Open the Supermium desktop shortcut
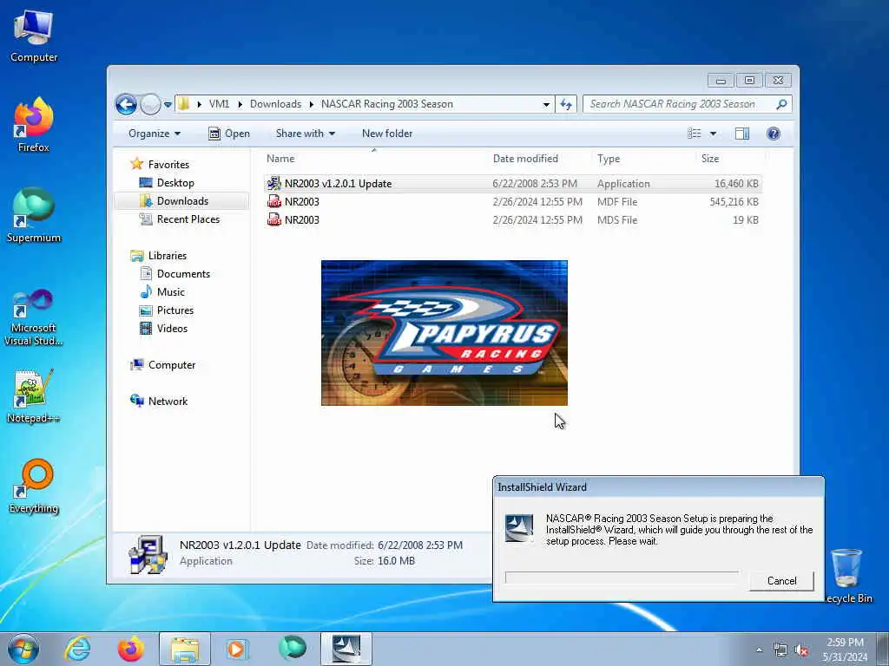889x666 pixels. coord(34,215)
